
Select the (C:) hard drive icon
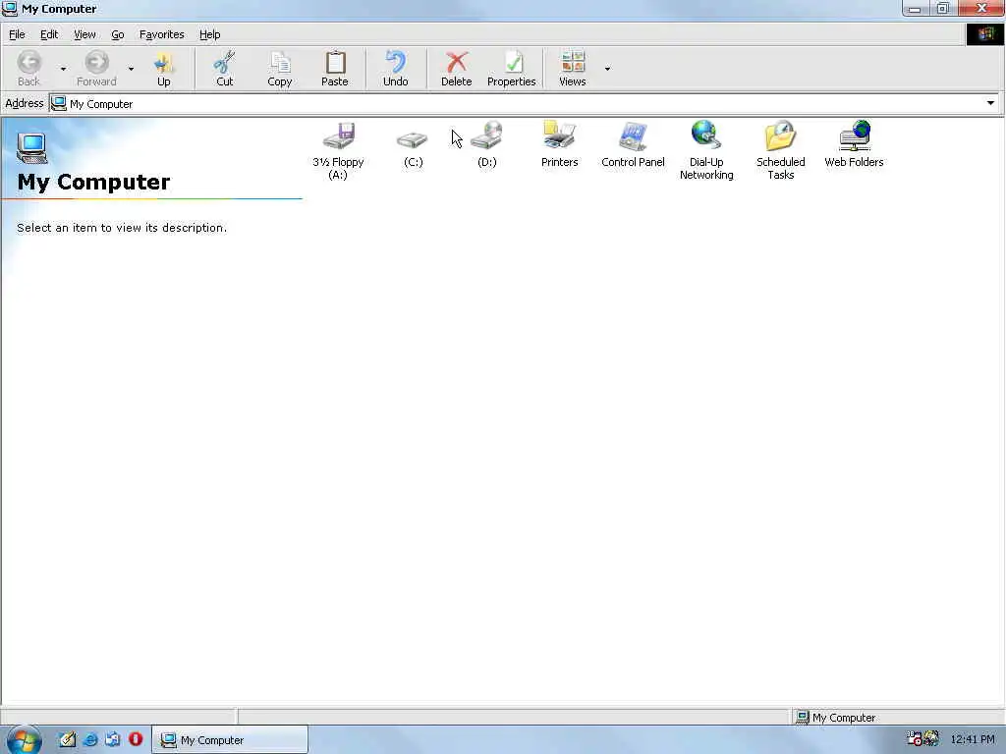[413, 149]
